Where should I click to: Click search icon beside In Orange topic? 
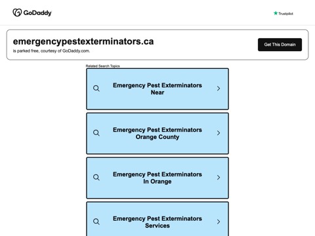click(96, 177)
